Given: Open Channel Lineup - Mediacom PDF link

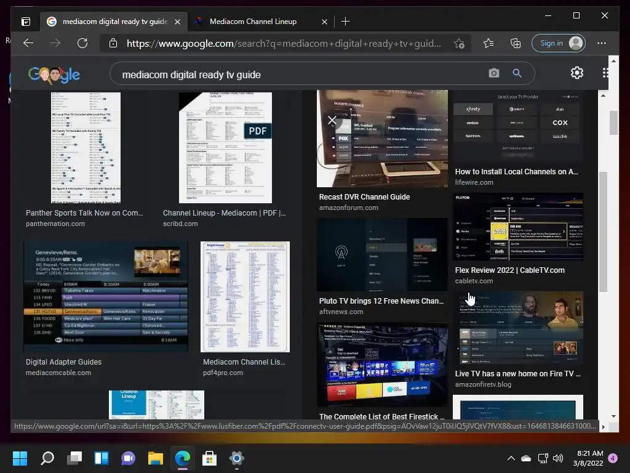Looking at the screenshot, I should pos(224,212).
